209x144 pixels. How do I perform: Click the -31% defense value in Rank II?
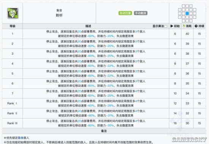[x=110, y=116]
